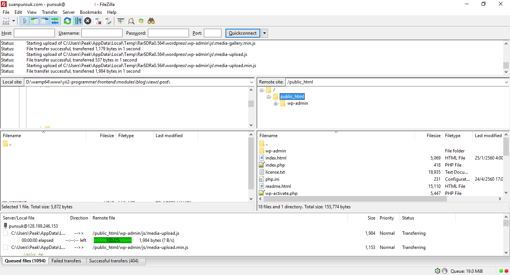This screenshot has height=275, width=510.
Task: Select license.txt in remote file list
Action: point(275,172)
